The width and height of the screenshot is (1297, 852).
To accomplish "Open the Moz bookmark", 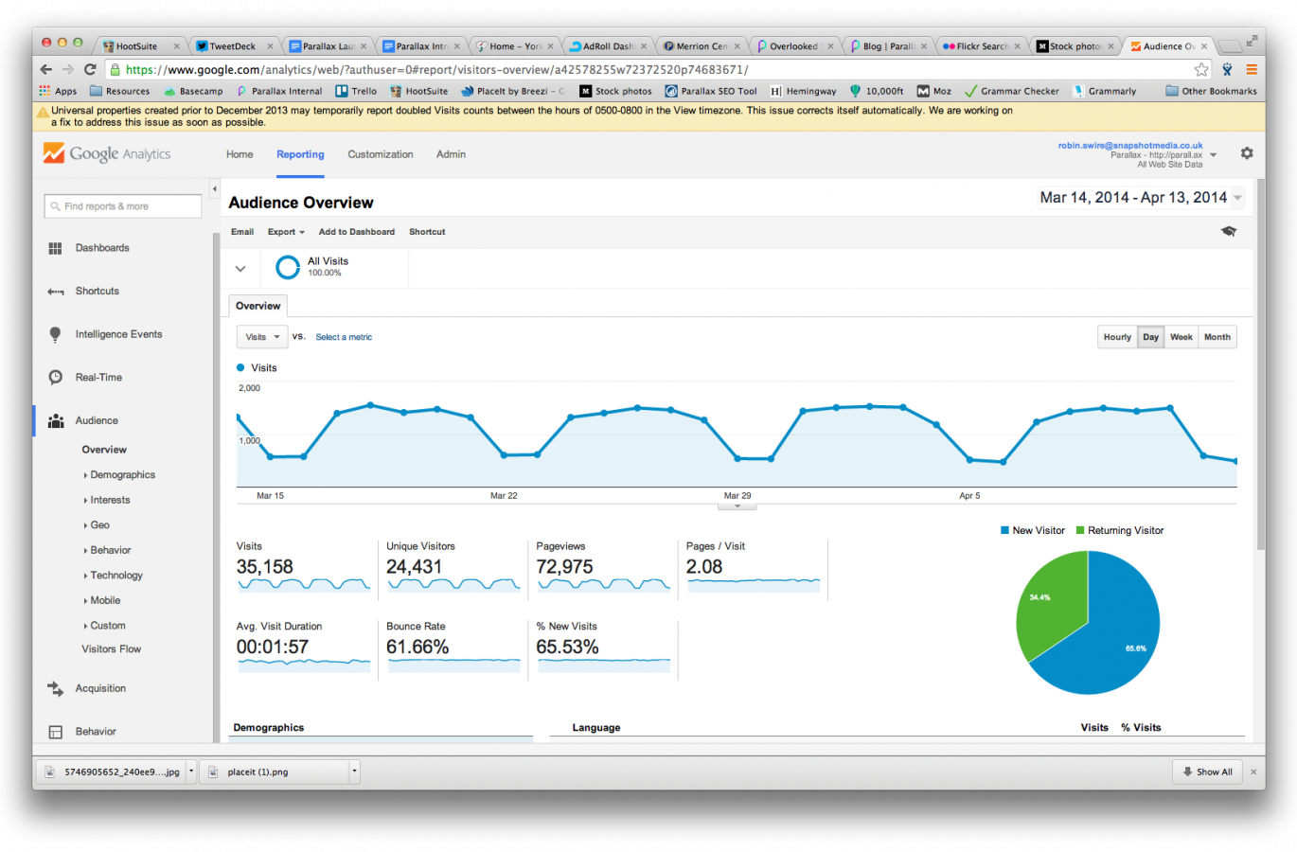I will tap(934, 91).
